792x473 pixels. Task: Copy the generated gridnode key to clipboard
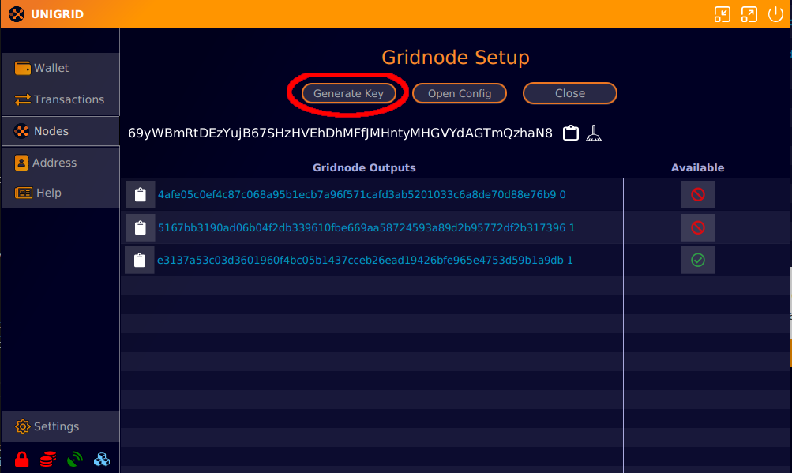[571, 133]
